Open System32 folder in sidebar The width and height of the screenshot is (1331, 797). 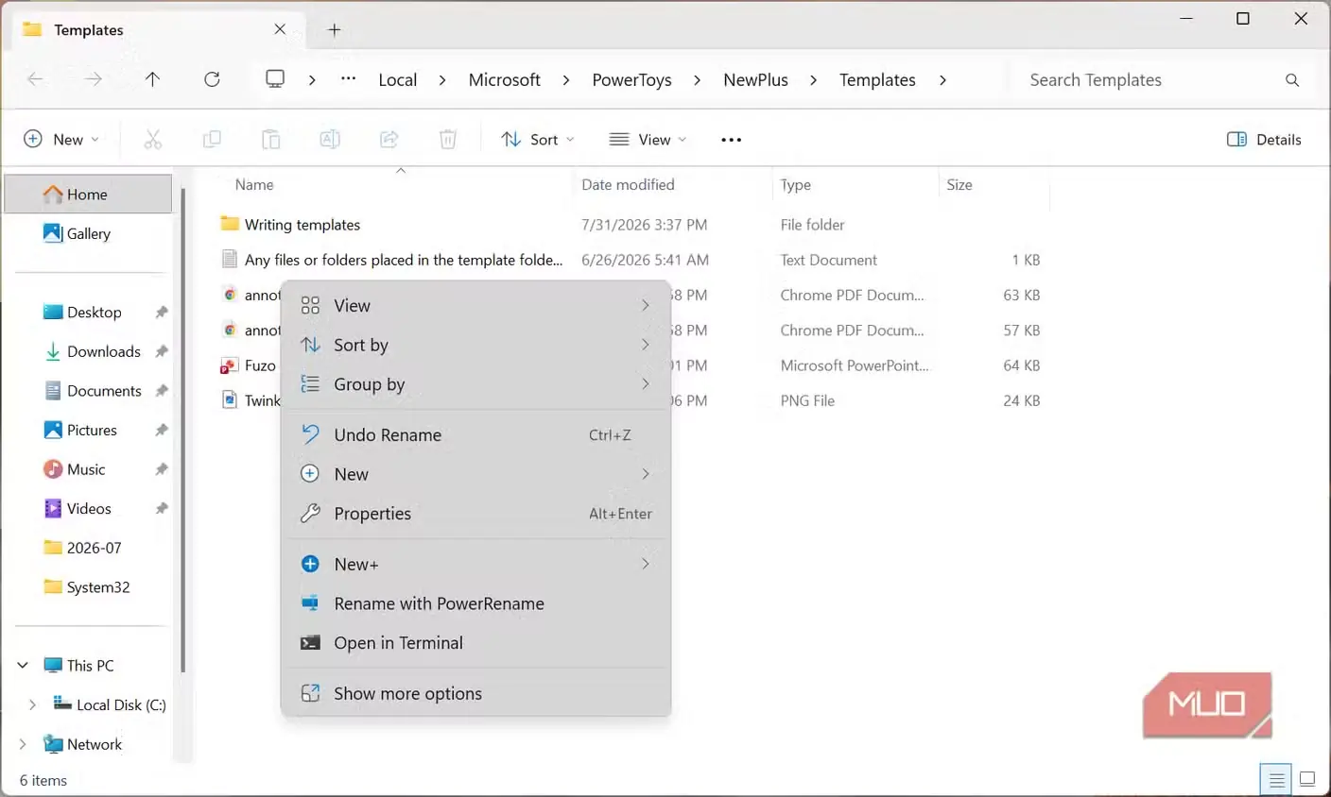(x=88, y=587)
